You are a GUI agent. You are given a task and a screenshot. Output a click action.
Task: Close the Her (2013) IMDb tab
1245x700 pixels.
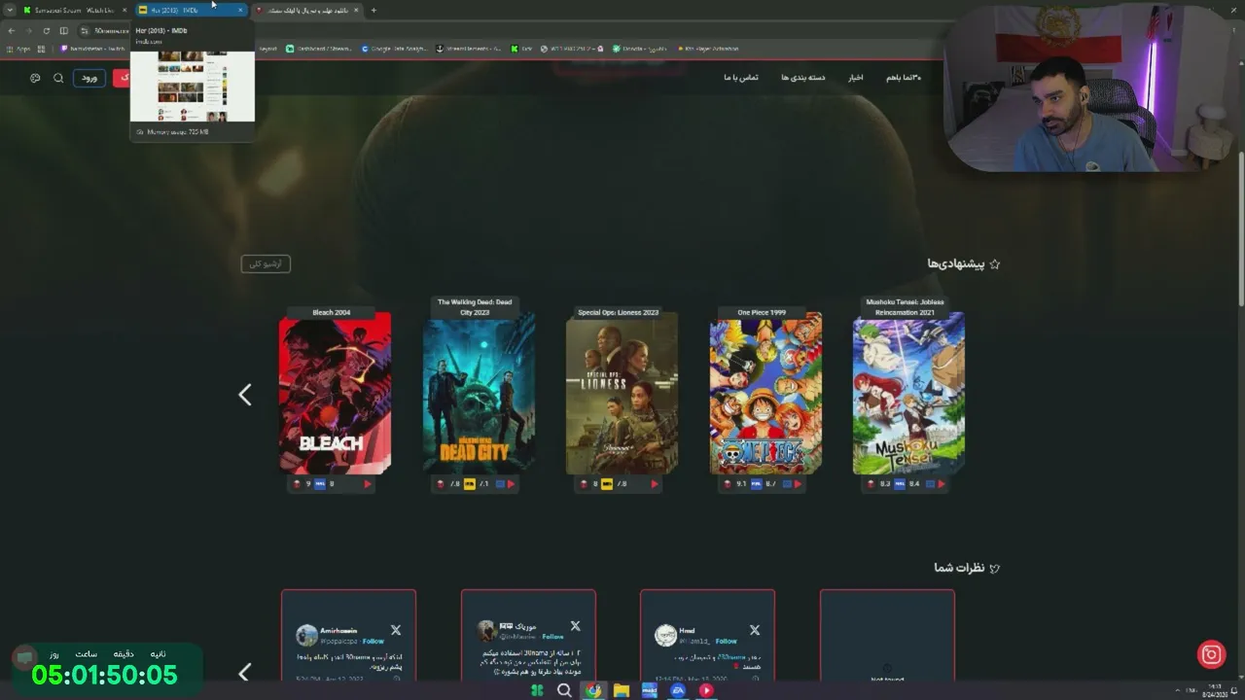coord(240,10)
